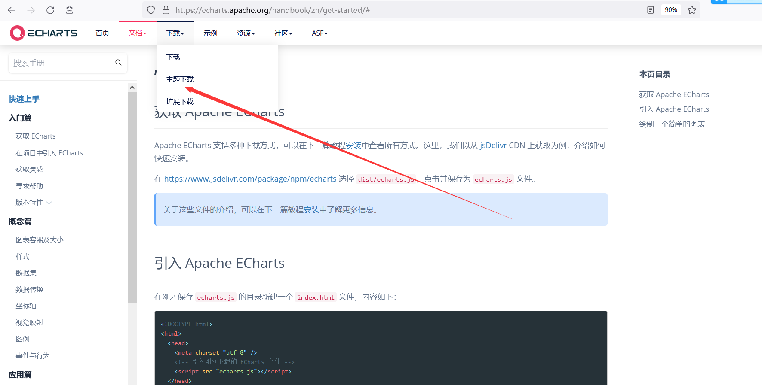Open 事件与行为 in the sidebar
The image size is (762, 385).
33,355
